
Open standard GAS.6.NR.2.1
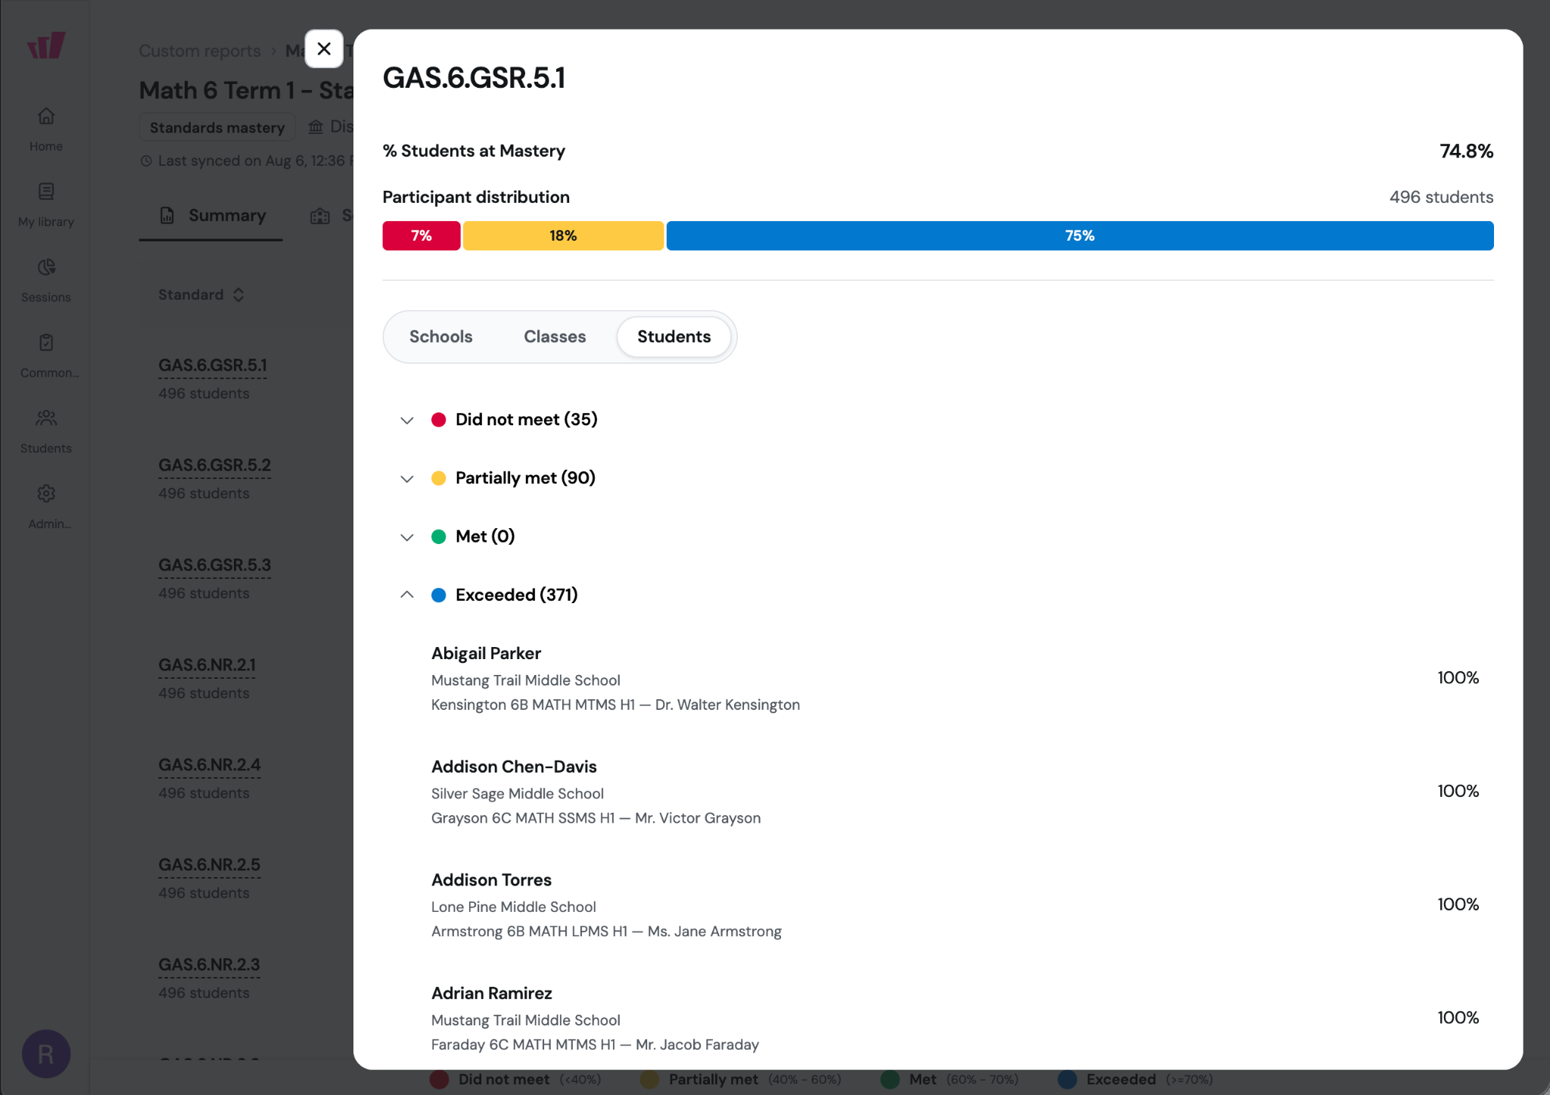pyautogui.click(x=207, y=665)
